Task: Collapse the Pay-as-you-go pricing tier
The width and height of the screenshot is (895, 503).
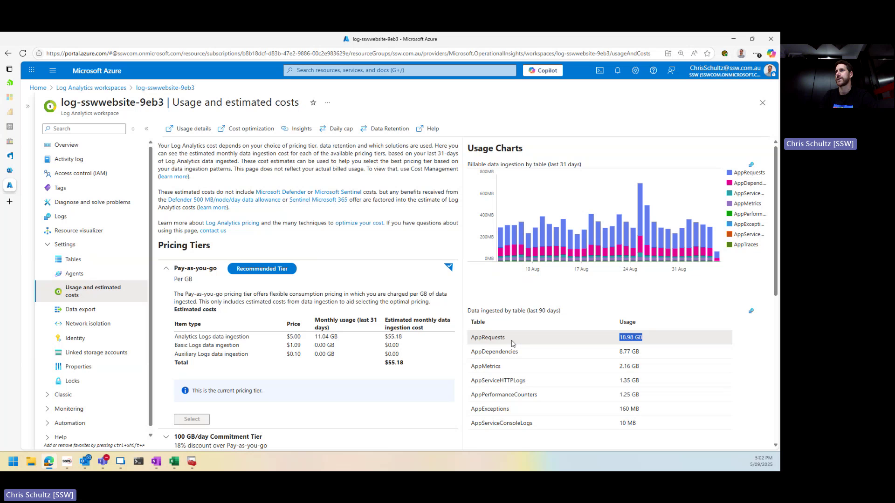Action: tap(166, 268)
